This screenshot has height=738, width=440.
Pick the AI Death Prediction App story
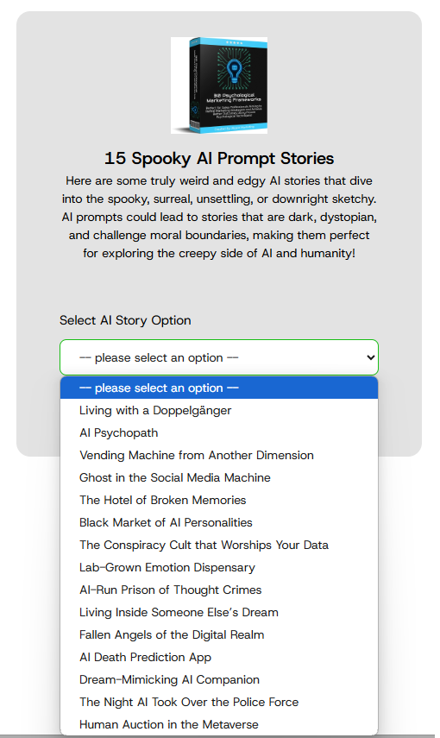[x=219, y=657]
